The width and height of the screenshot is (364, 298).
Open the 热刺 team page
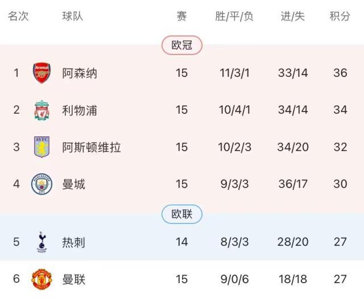[74, 242]
